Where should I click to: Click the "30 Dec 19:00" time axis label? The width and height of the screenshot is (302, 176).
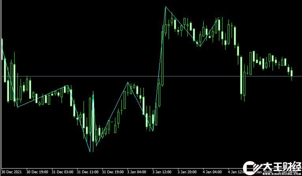pyautogui.click(x=37, y=172)
